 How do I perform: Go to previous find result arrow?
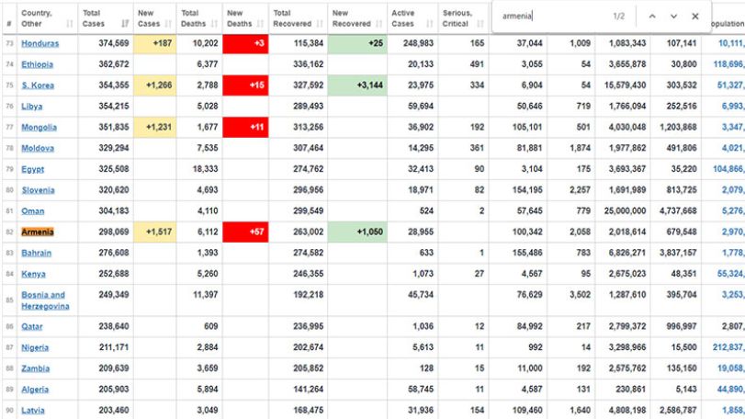[x=652, y=17]
